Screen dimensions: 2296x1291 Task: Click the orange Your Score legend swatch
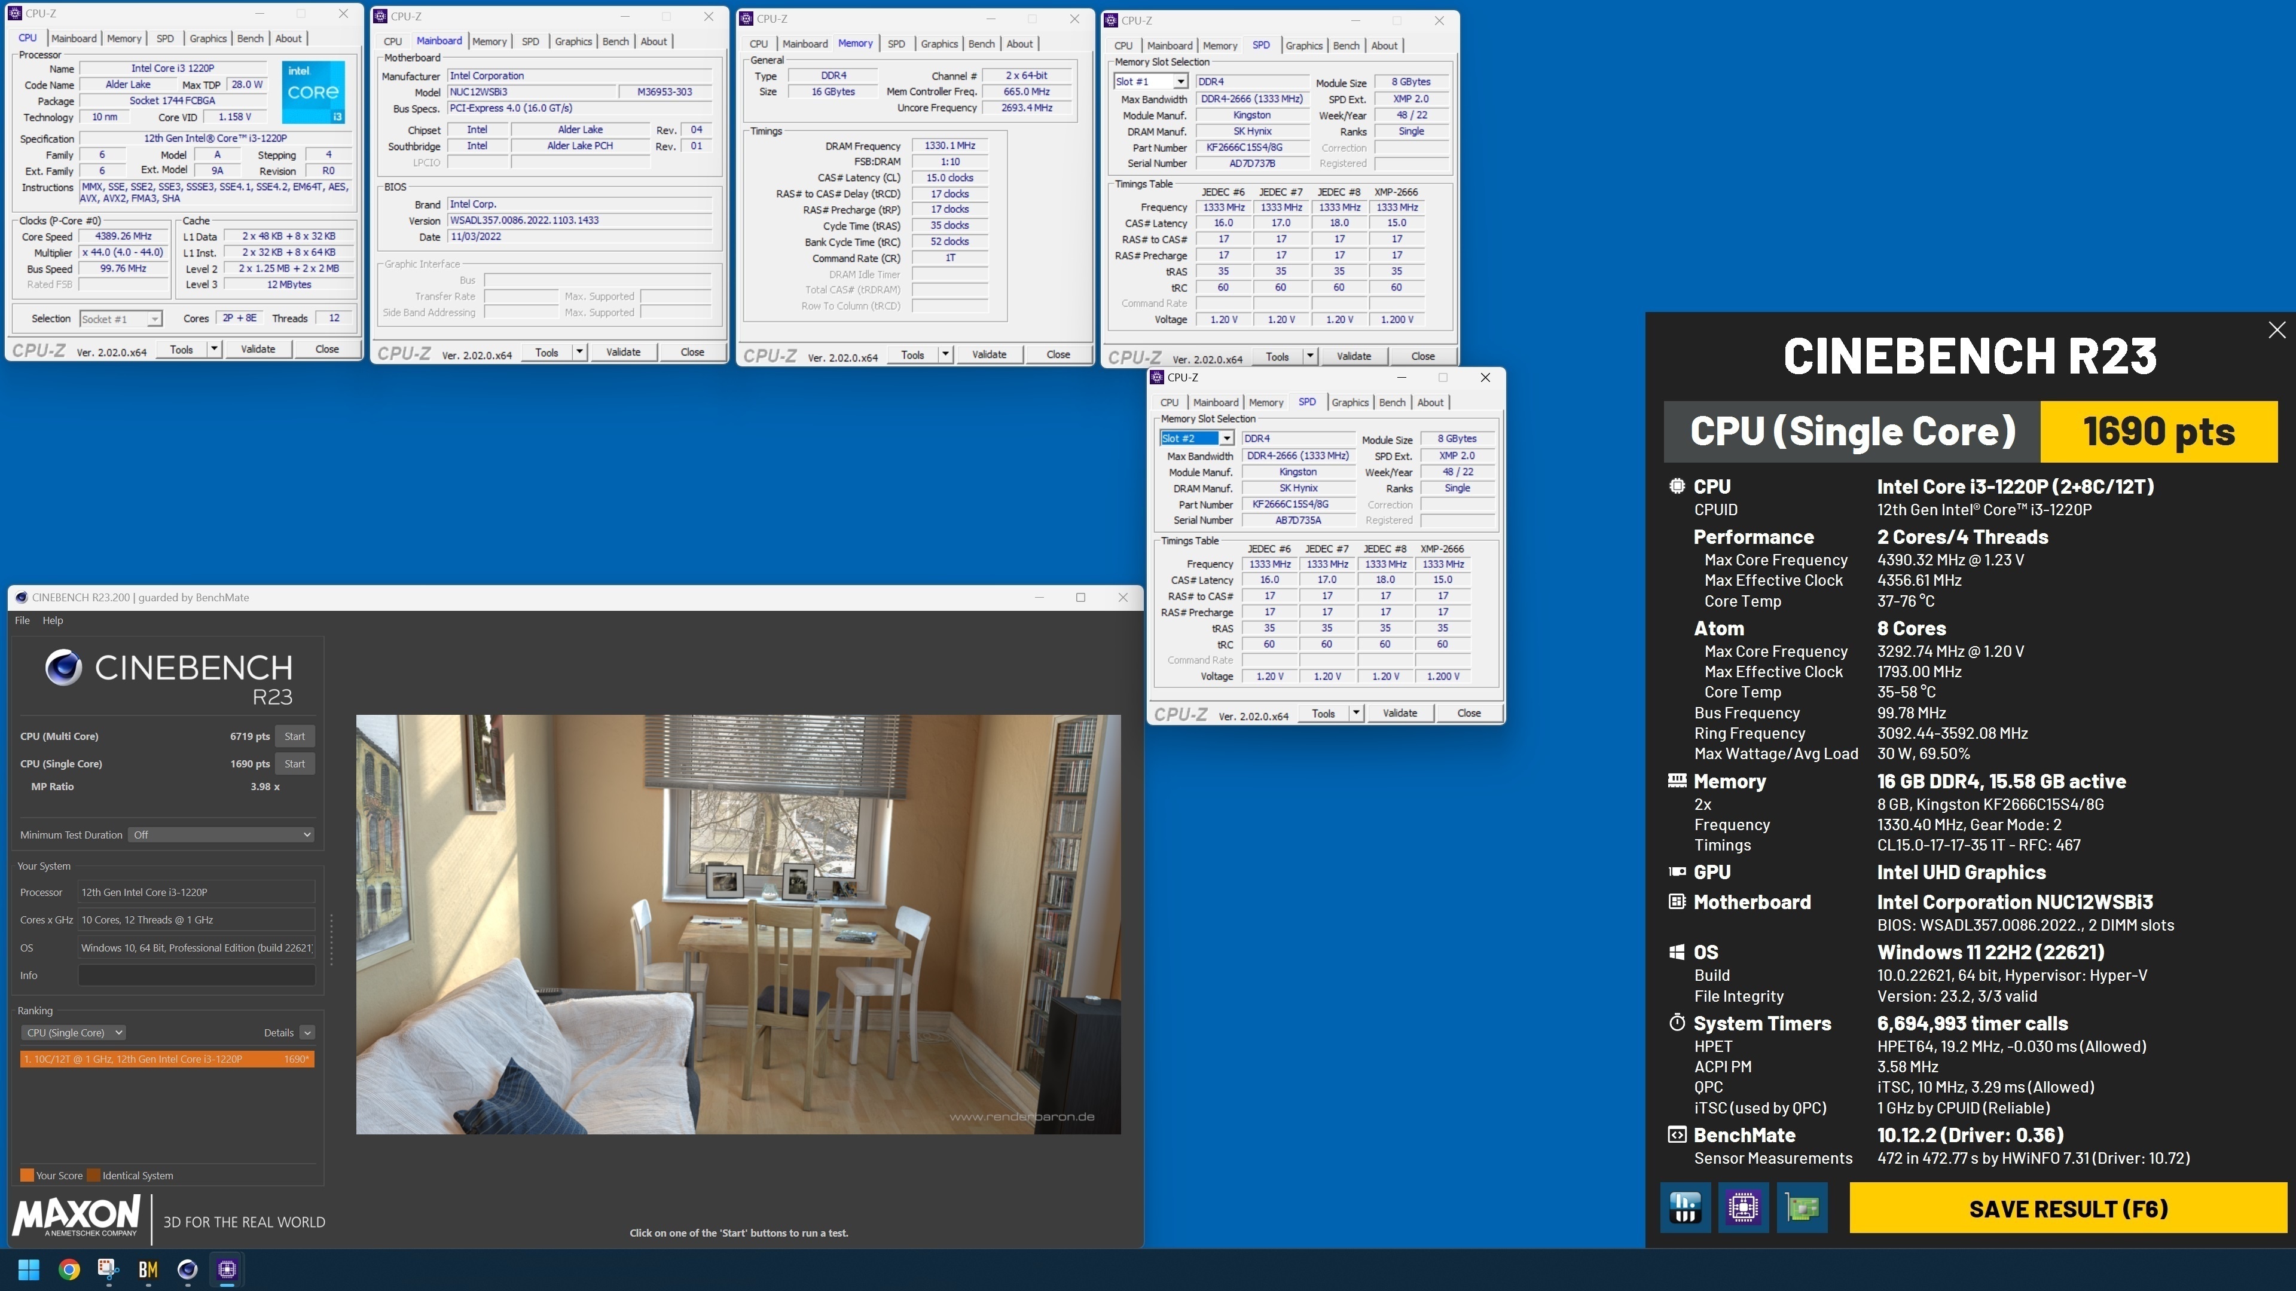(x=27, y=1175)
